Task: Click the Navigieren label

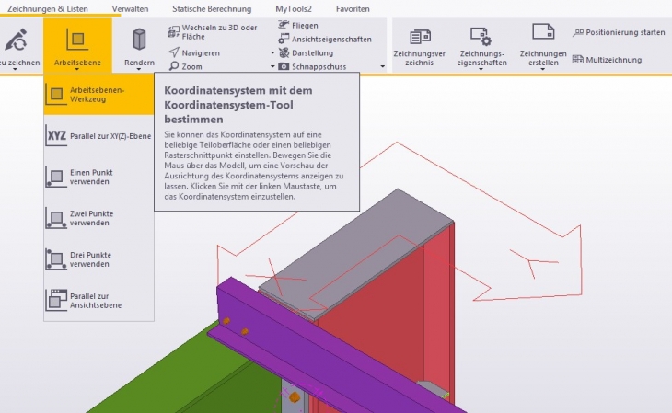Action: pyautogui.click(x=201, y=52)
